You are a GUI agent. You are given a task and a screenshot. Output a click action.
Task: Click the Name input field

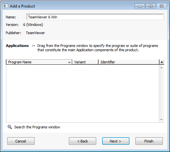[x=95, y=17]
